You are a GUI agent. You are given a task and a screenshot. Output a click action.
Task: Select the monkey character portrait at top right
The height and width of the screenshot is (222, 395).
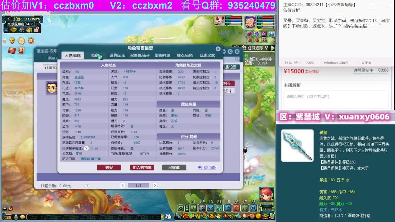(250, 22)
